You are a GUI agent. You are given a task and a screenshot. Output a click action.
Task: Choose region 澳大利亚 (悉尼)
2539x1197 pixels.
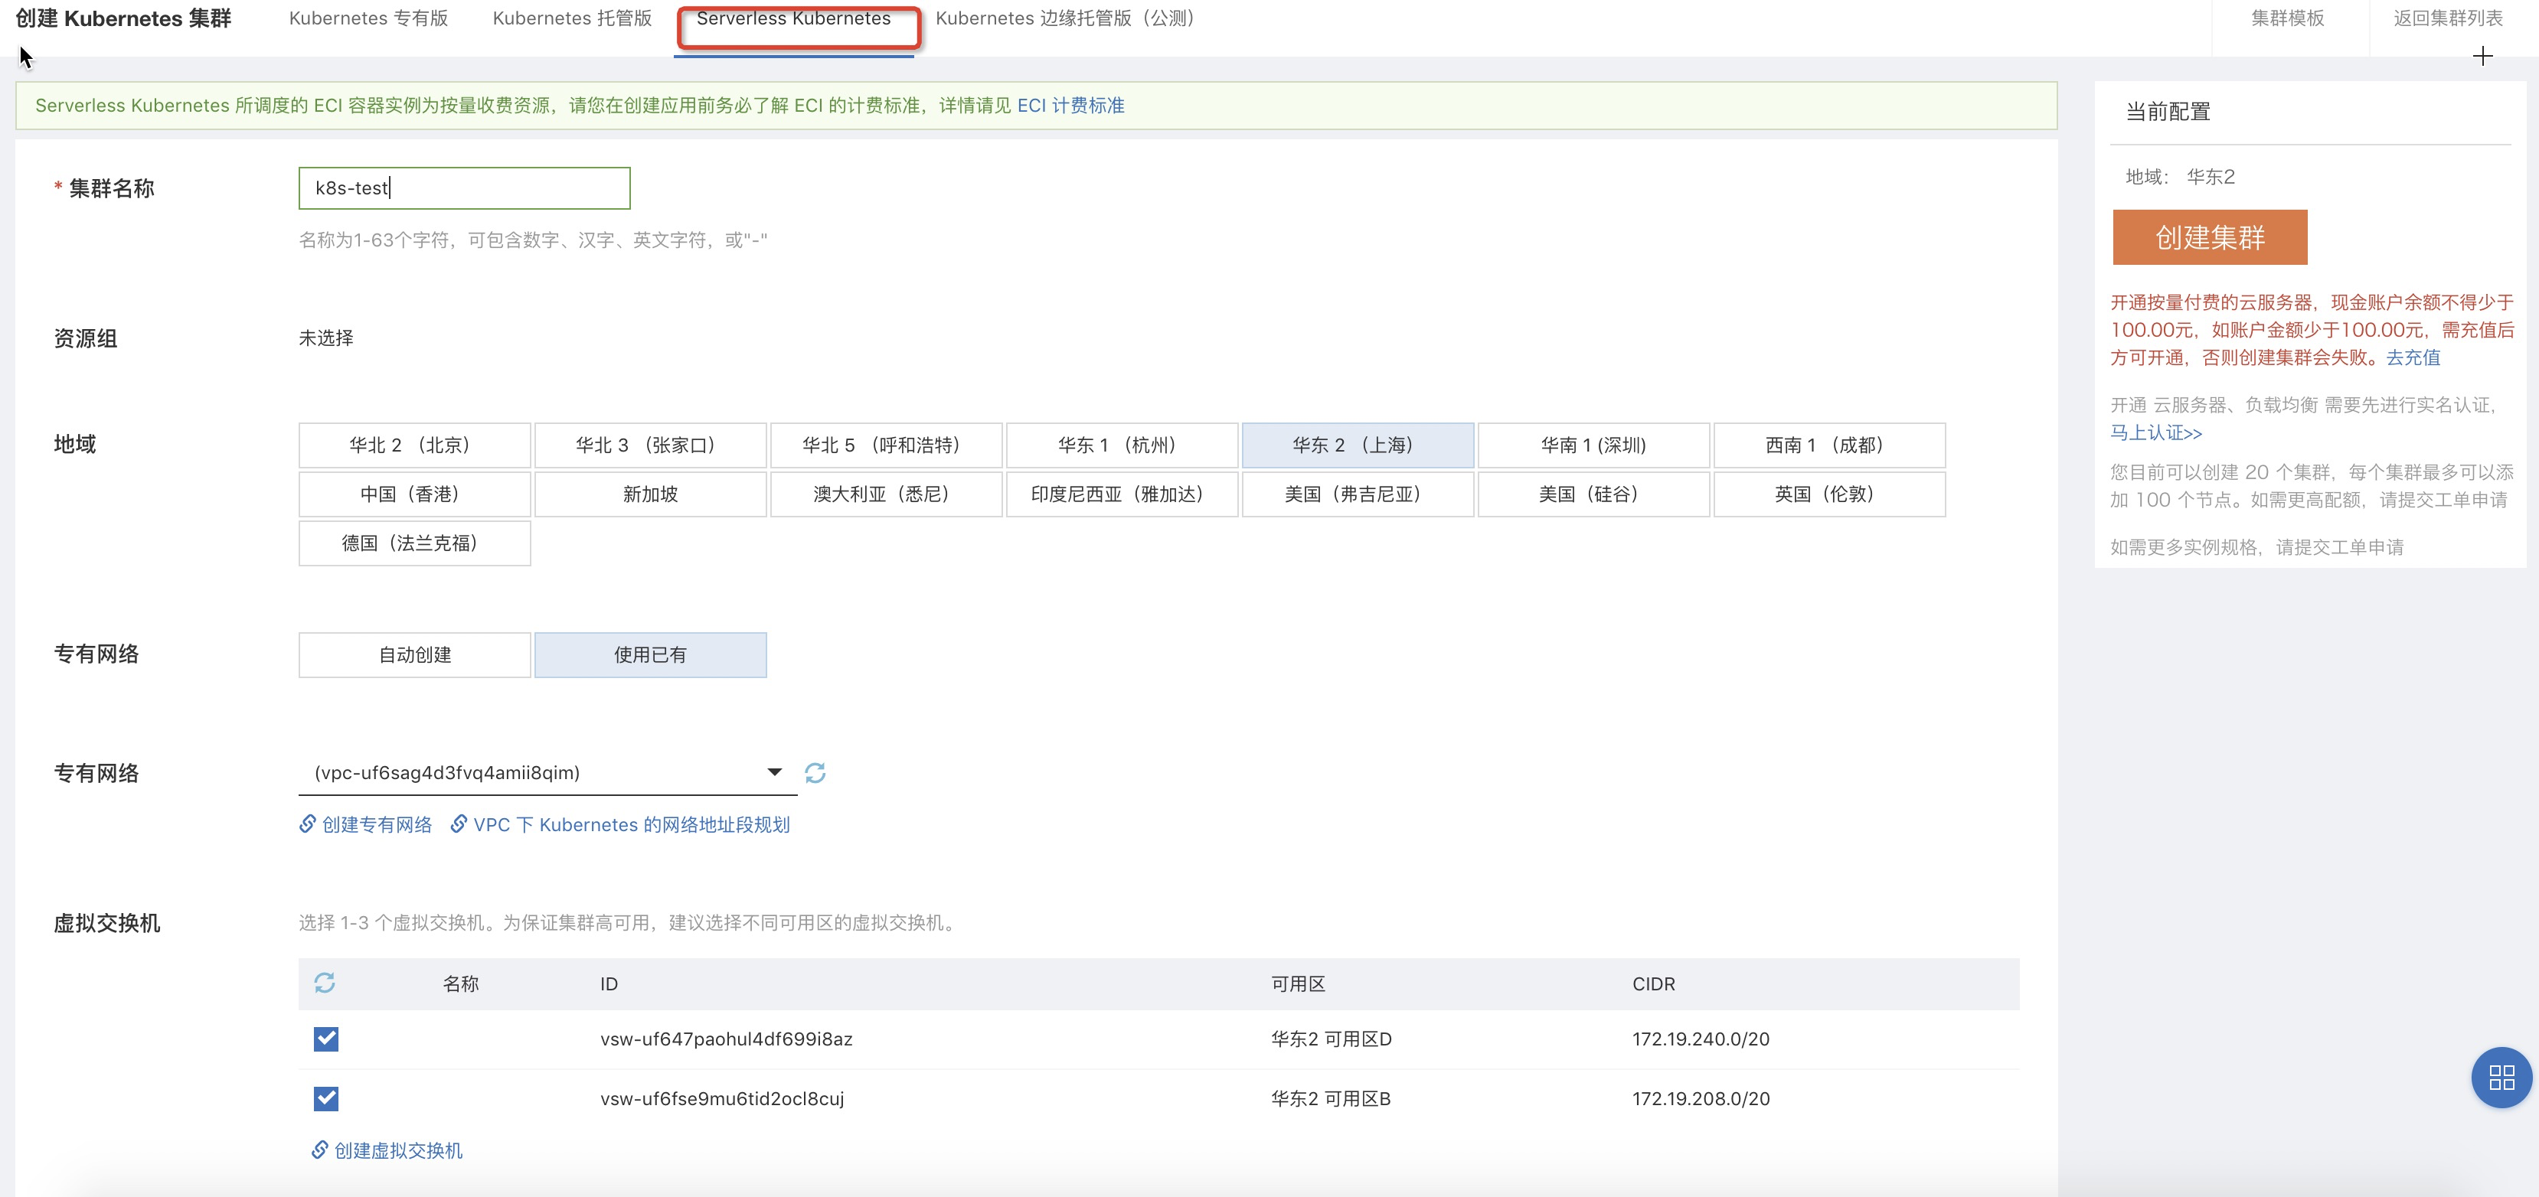[886, 494]
